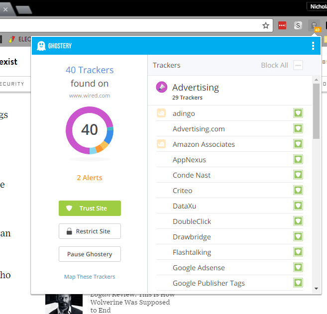Open the S extension icon in toolbar
Viewport: 327px width, 314px height.
tap(298, 25)
